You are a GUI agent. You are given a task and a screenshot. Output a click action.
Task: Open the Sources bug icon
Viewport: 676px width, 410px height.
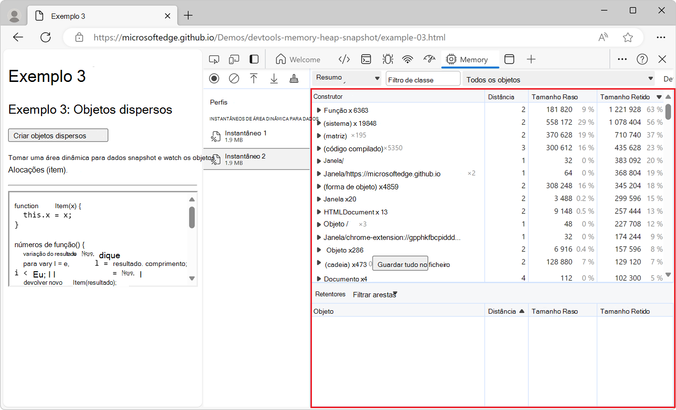(x=387, y=59)
